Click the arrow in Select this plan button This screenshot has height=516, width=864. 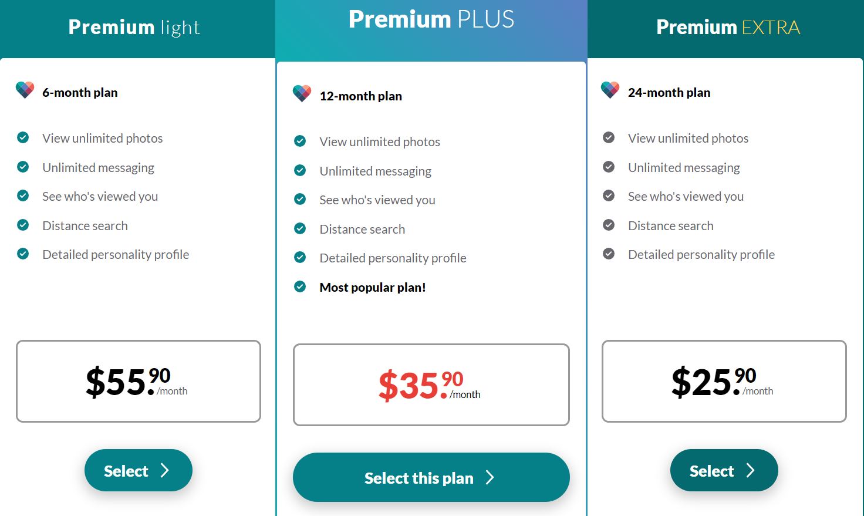pyautogui.click(x=490, y=477)
